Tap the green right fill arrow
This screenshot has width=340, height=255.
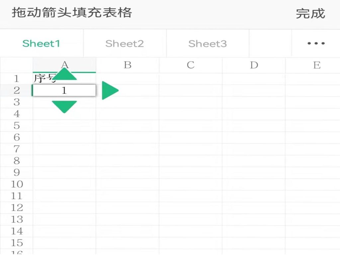pyautogui.click(x=109, y=90)
